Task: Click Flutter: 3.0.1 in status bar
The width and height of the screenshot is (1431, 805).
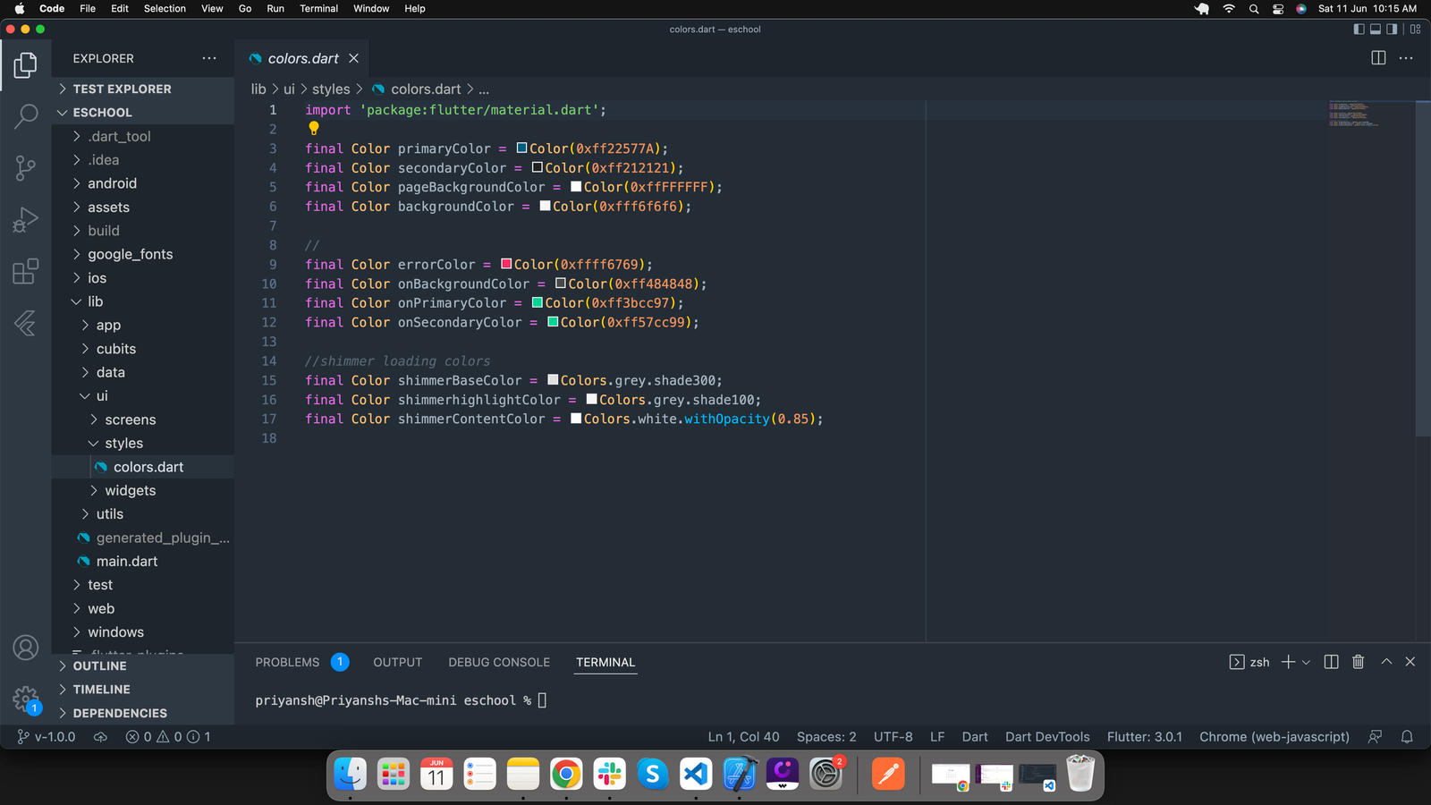Action: click(1144, 737)
